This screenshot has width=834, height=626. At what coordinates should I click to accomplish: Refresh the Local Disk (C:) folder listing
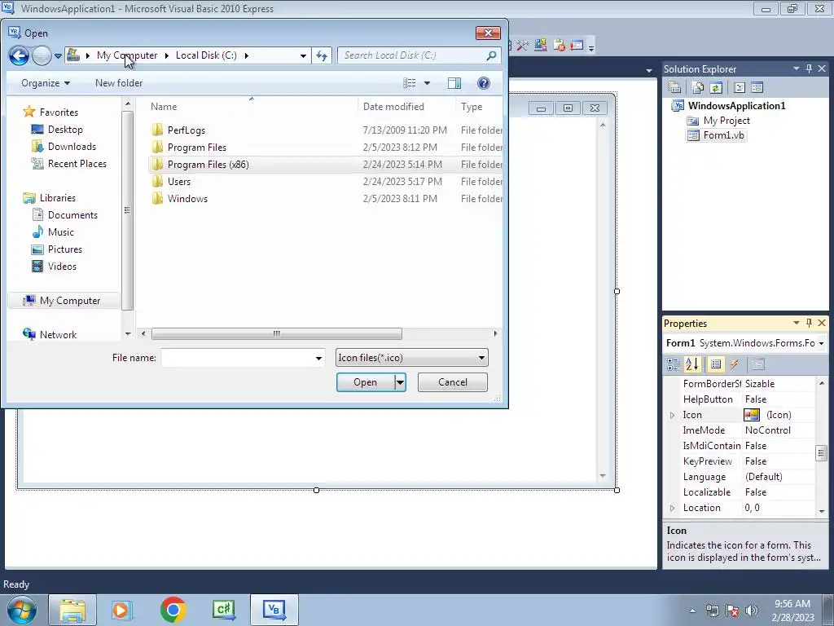point(322,55)
